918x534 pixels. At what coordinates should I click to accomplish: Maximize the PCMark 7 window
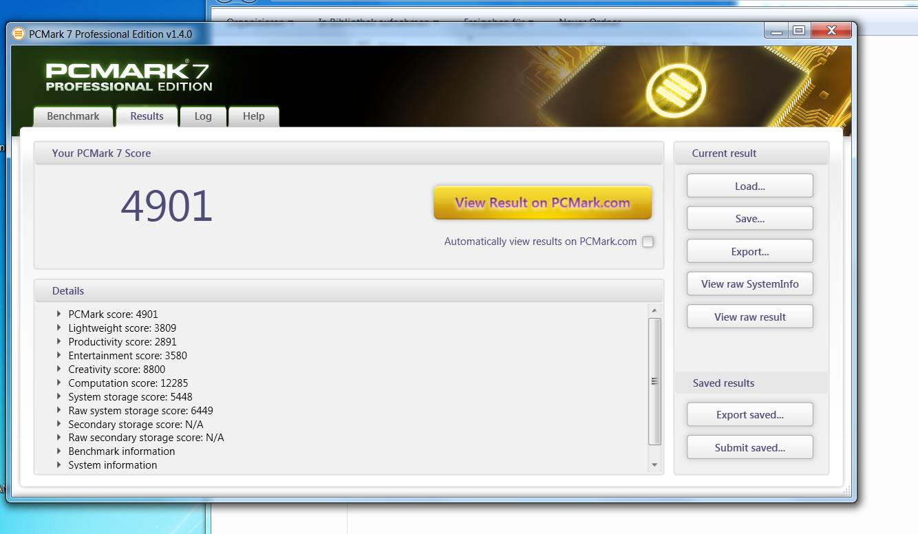(799, 30)
